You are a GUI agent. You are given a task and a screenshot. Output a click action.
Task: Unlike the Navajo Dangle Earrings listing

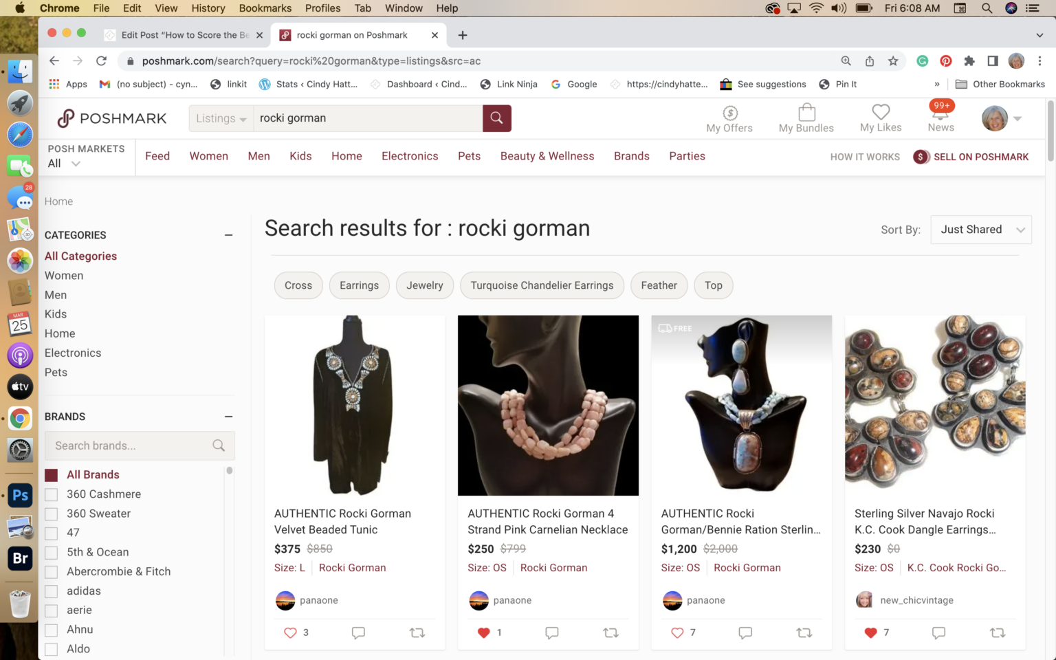pos(870,632)
